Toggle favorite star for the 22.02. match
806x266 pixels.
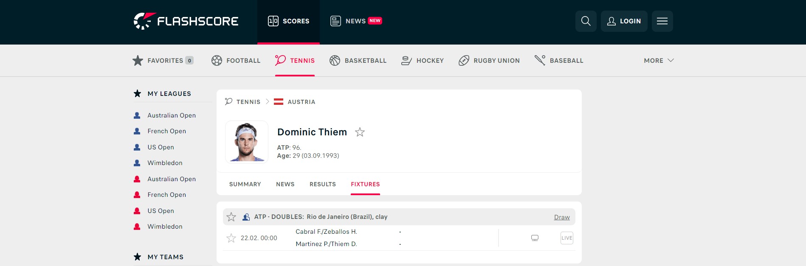pyautogui.click(x=231, y=238)
